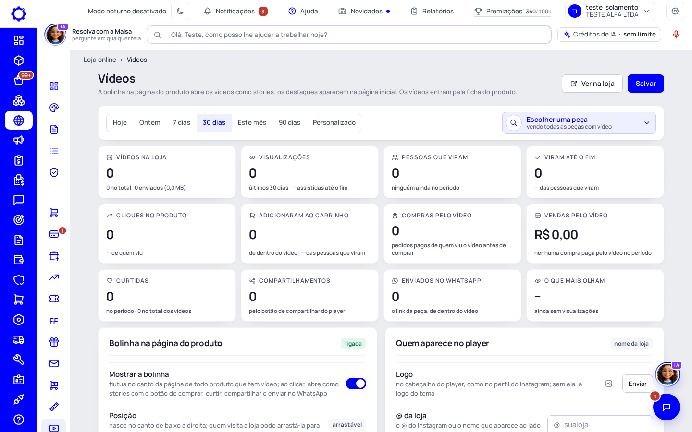Toggle night mode with the moon button
This screenshot has width=692, height=432.
(x=180, y=11)
